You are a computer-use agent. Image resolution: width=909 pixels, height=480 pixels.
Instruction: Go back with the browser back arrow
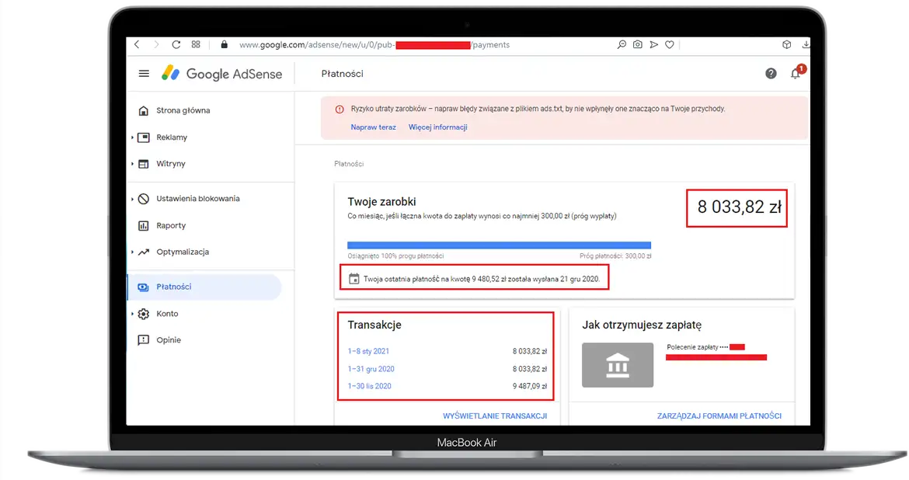tap(137, 44)
